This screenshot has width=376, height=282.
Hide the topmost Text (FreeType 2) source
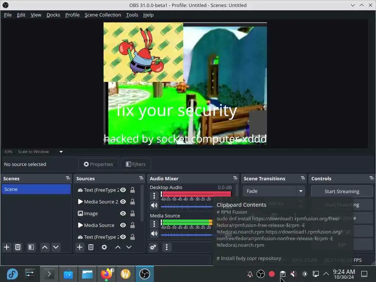pos(123,190)
